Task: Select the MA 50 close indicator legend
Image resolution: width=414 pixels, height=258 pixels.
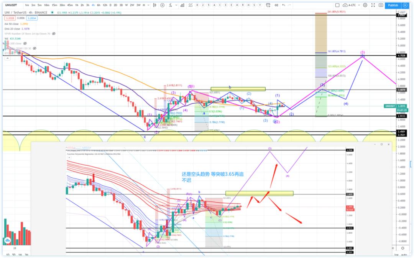Action: pos(16,24)
